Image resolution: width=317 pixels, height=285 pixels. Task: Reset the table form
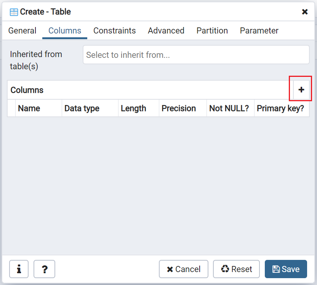[236, 269]
